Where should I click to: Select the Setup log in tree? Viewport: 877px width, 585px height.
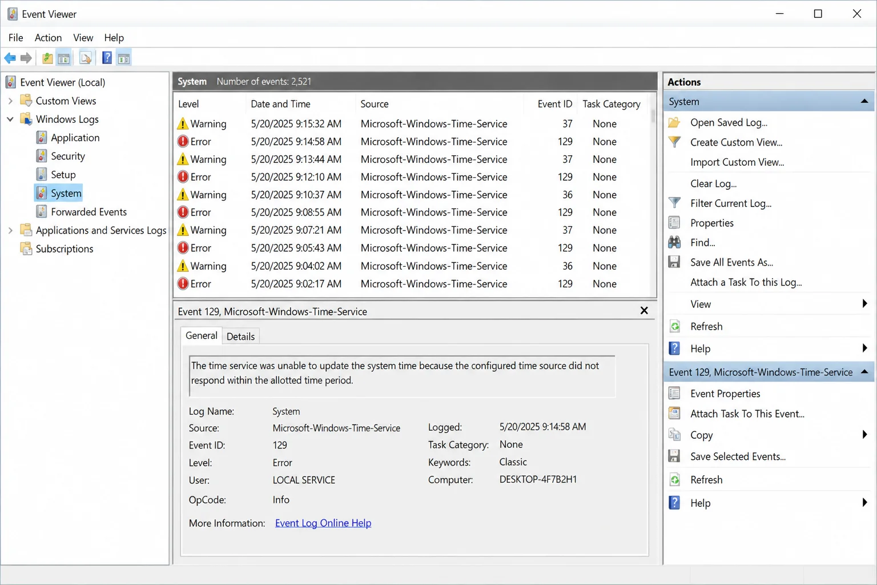[x=63, y=175]
